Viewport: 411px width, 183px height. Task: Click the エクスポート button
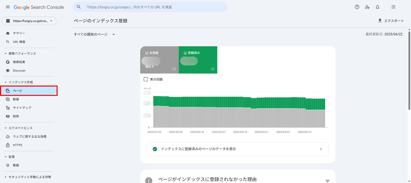391,21
